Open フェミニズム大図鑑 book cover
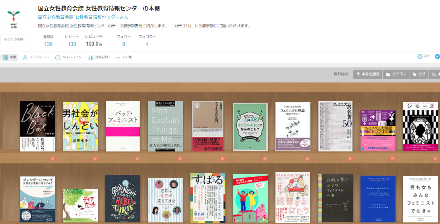 (378, 130)
